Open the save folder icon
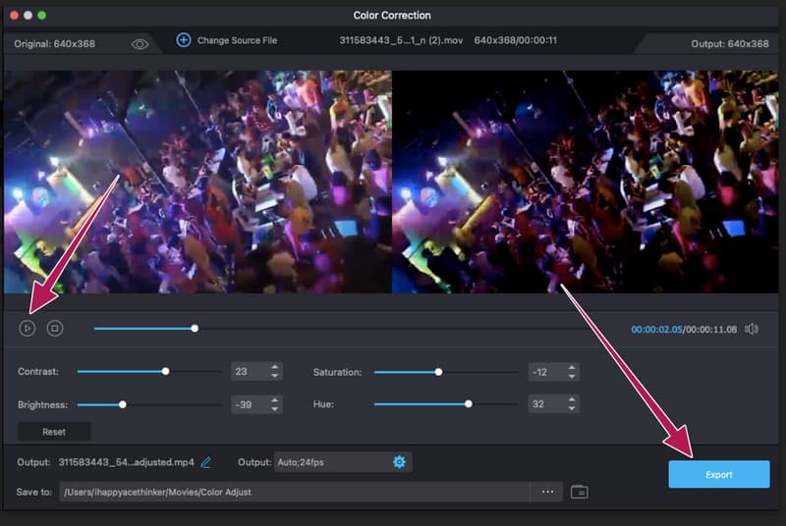The width and height of the screenshot is (786, 526). click(580, 492)
